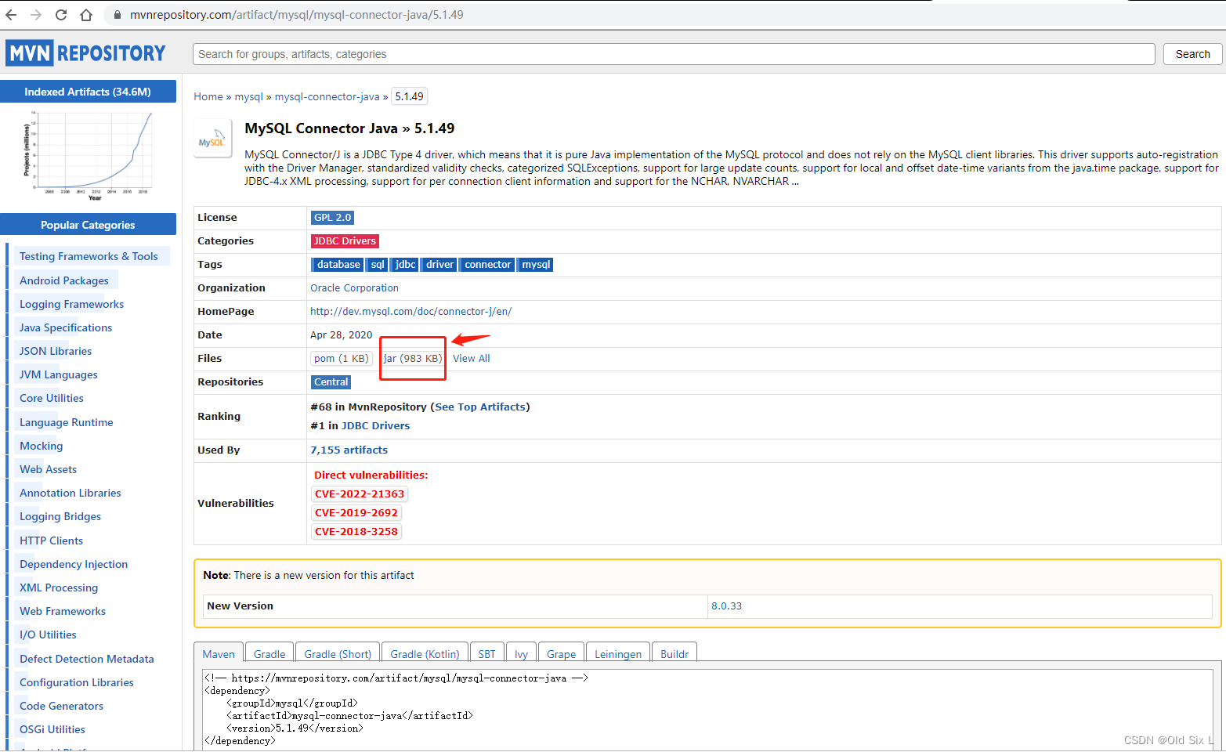This screenshot has width=1226, height=752.
Task: Switch to the Leiningen tab
Action: click(x=618, y=654)
